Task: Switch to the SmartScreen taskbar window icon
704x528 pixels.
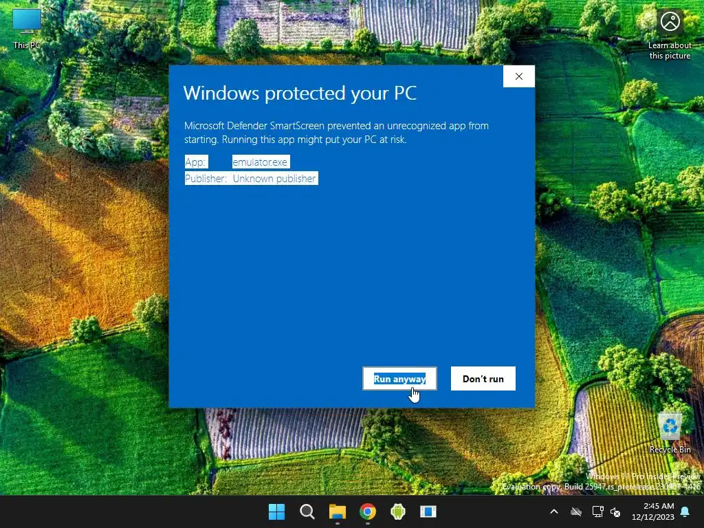Action: pos(428,511)
